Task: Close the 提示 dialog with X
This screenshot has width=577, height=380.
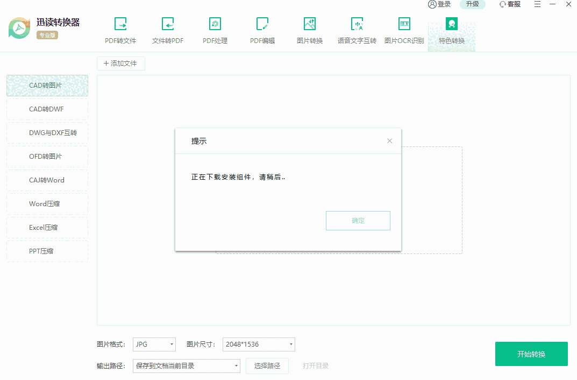Action: [x=390, y=141]
